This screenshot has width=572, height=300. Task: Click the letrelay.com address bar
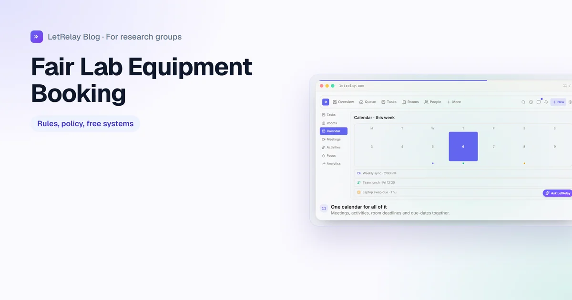(352, 86)
